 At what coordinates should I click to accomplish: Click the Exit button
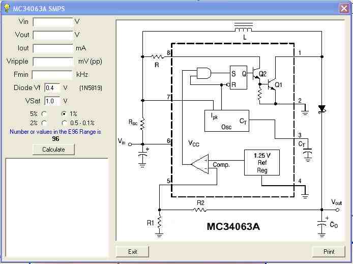pos(133,252)
